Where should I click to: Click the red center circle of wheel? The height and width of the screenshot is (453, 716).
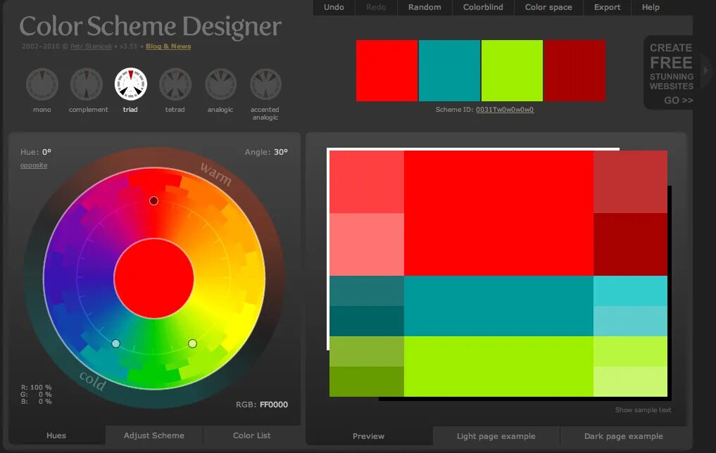(154, 279)
